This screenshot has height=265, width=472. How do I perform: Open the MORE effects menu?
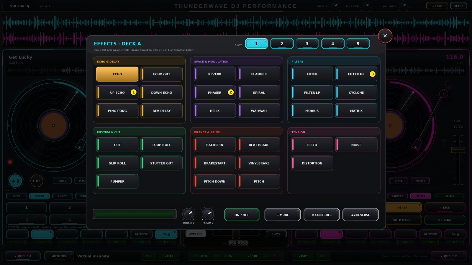pos(282,215)
